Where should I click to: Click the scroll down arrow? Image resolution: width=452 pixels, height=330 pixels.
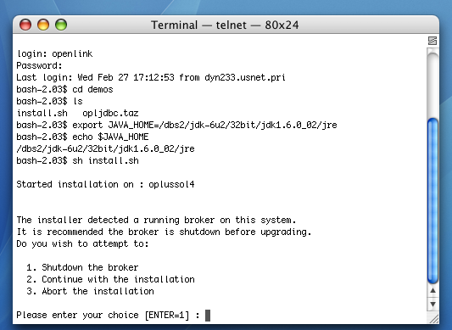click(x=432, y=304)
